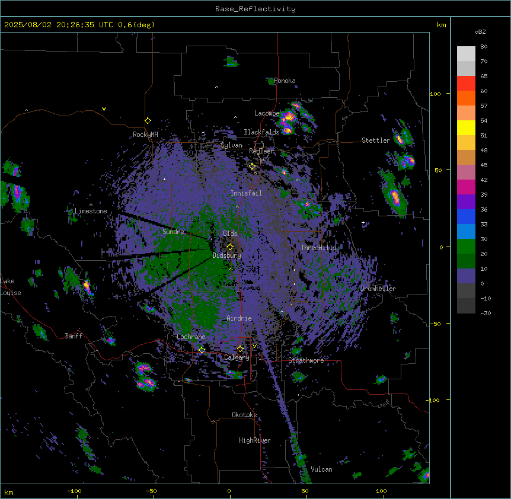The height and width of the screenshot is (499, 511).
Task: Select the lightest grey swatch below 80
Action: click(466, 53)
